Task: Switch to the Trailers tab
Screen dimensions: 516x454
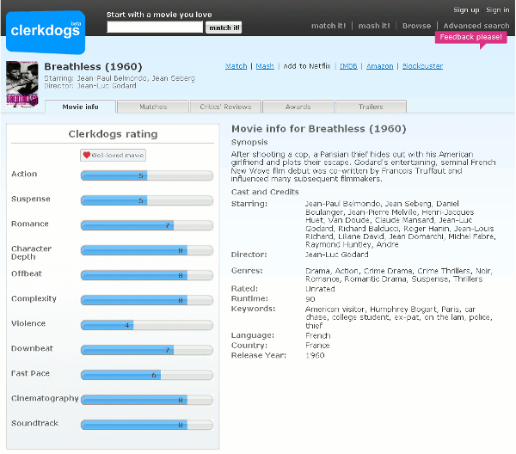Action: point(371,107)
